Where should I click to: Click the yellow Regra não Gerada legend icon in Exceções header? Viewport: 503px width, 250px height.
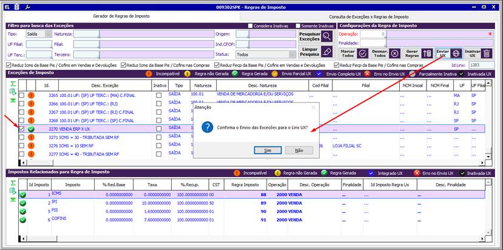187,74
